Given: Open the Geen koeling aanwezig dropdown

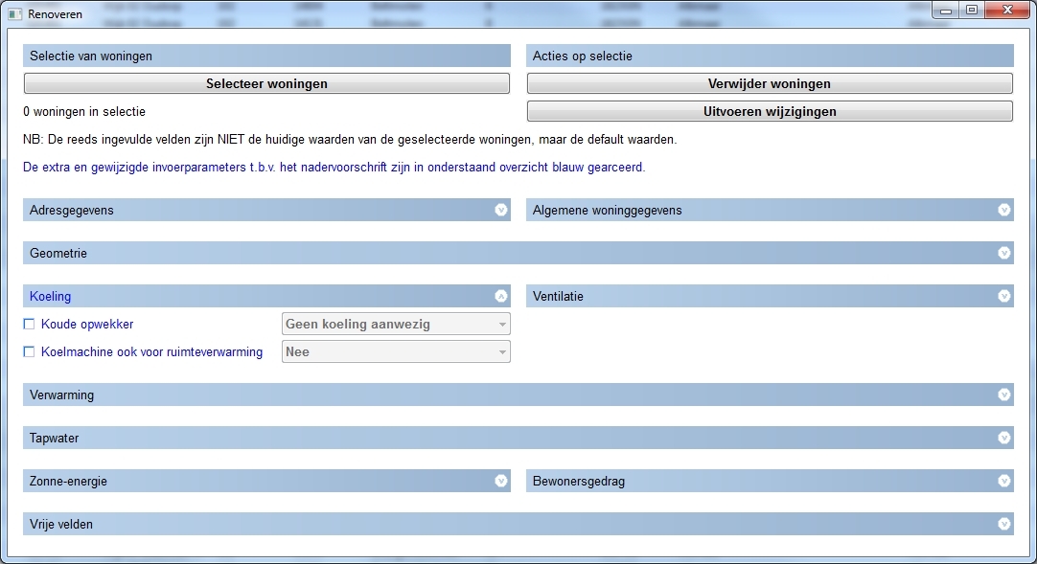Looking at the screenshot, I should click(x=396, y=325).
